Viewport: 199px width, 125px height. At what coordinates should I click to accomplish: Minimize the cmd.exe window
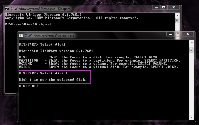(156, 7)
